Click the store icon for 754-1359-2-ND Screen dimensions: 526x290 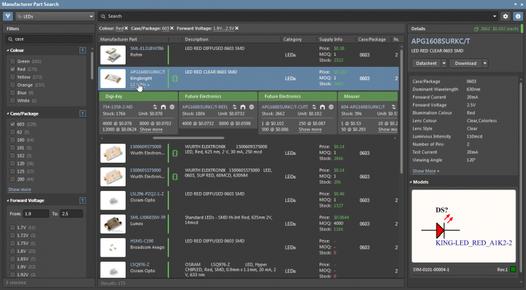tap(163, 107)
